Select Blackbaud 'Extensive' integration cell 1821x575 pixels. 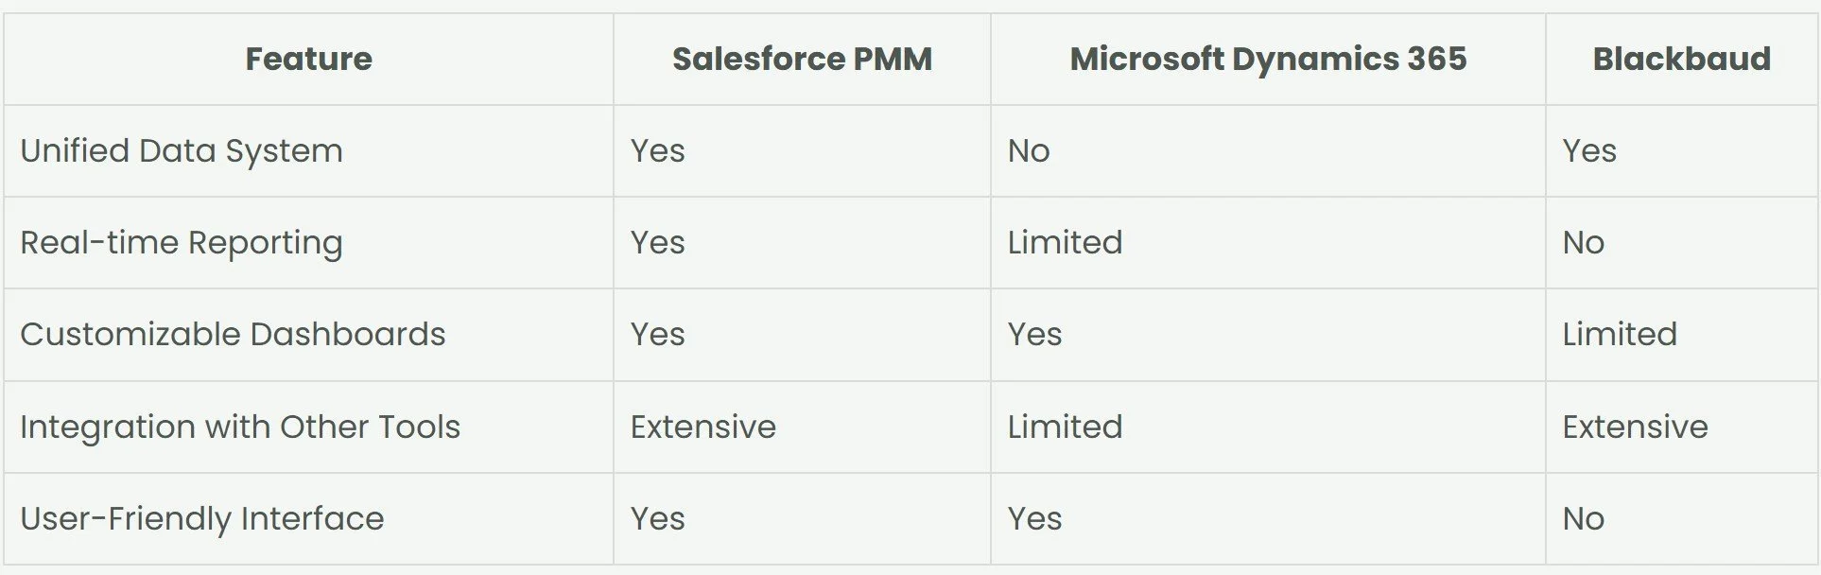pos(1635,427)
